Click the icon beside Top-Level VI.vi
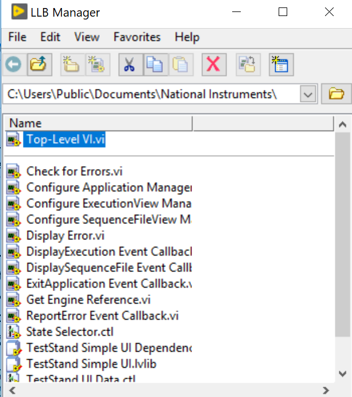This screenshot has width=352, height=397. coord(13,139)
